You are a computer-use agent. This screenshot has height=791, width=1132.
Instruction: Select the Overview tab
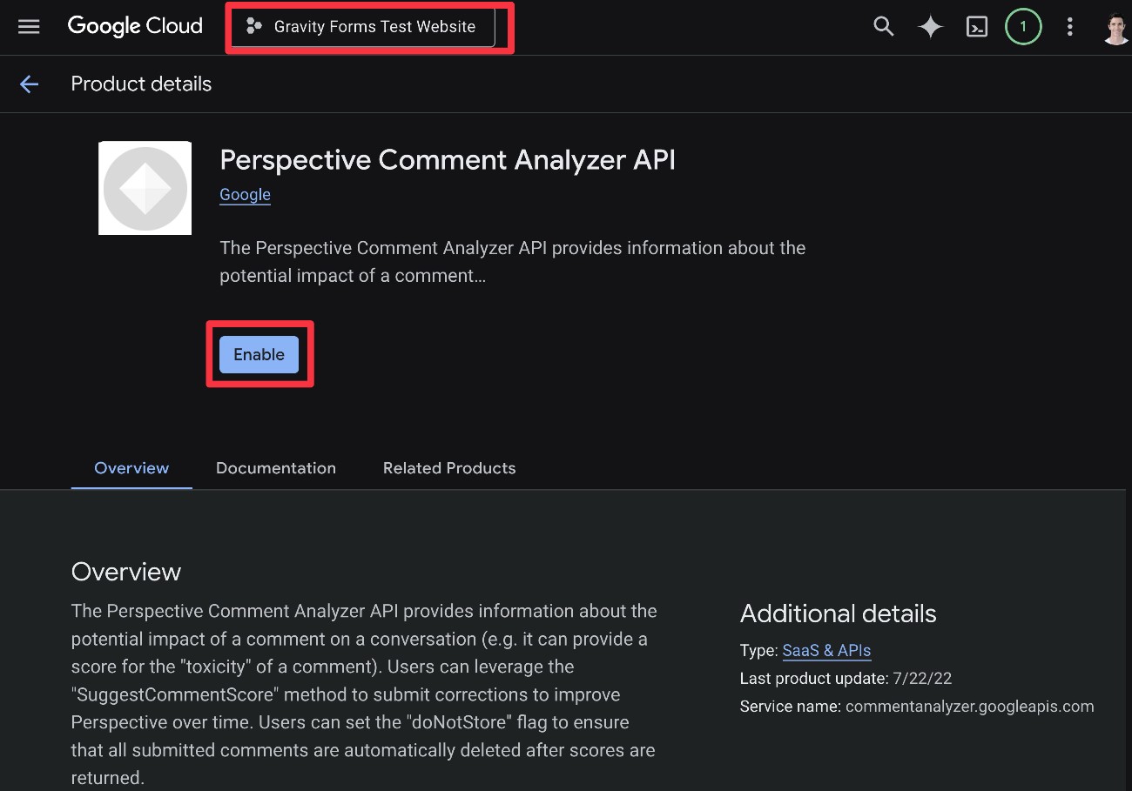[131, 467]
